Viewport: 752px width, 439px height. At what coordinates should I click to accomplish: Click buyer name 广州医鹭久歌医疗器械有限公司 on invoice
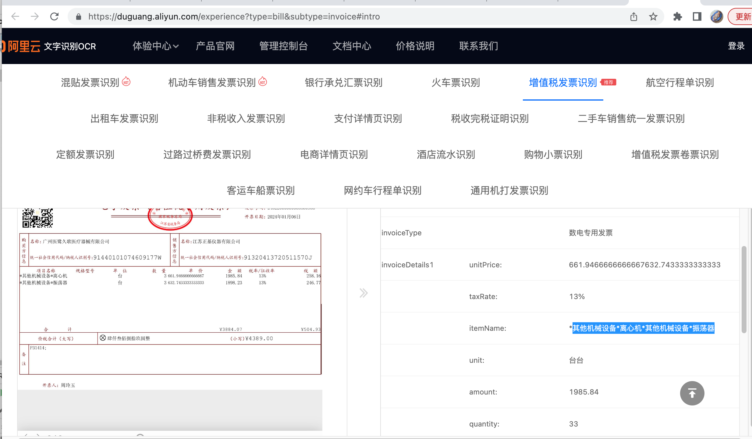coord(76,241)
